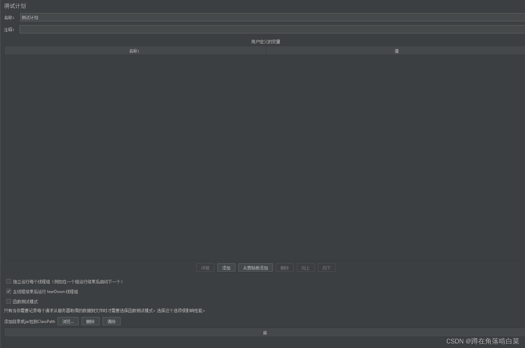Click 浏览... button for ClassPath
This screenshot has width=525, height=348.
click(x=68, y=322)
